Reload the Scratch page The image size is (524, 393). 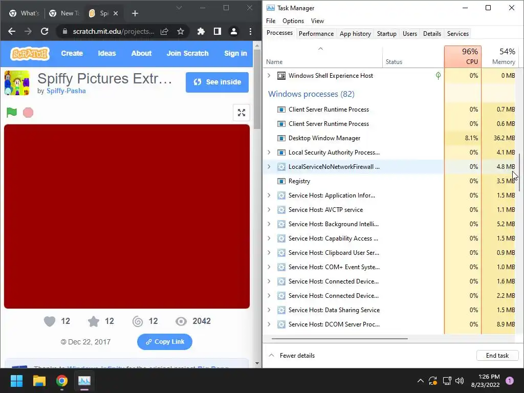(x=45, y=31)
